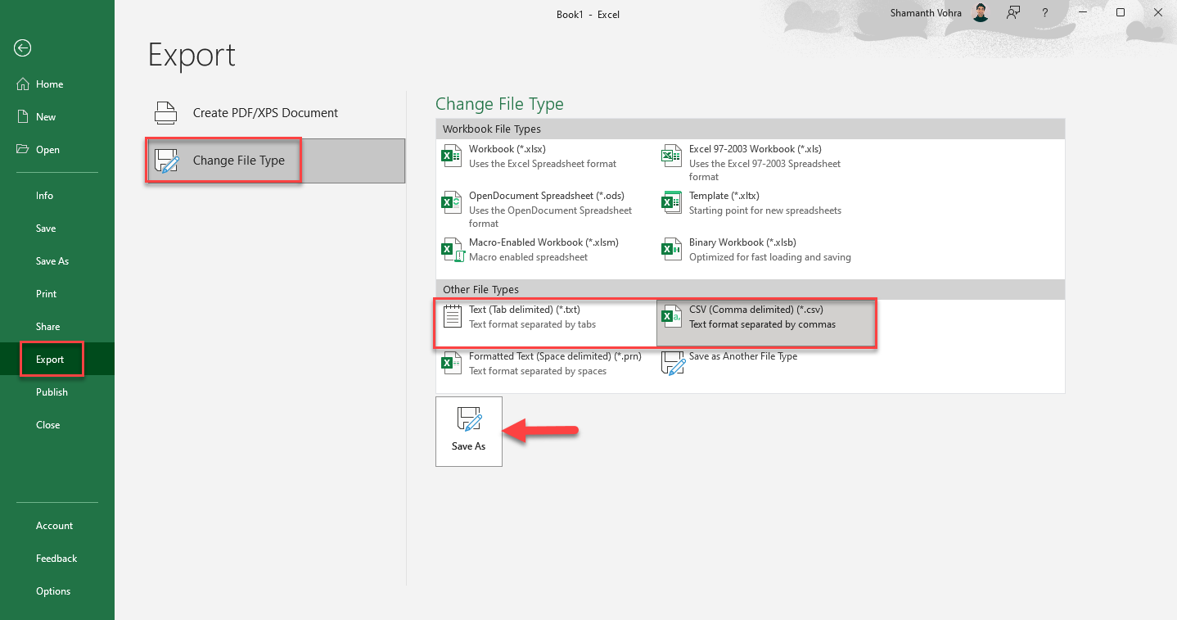Screen dimensions: 1177x620
Task: Select the Excel 97-2003 Workbook icon
Action: coord(672,156)
